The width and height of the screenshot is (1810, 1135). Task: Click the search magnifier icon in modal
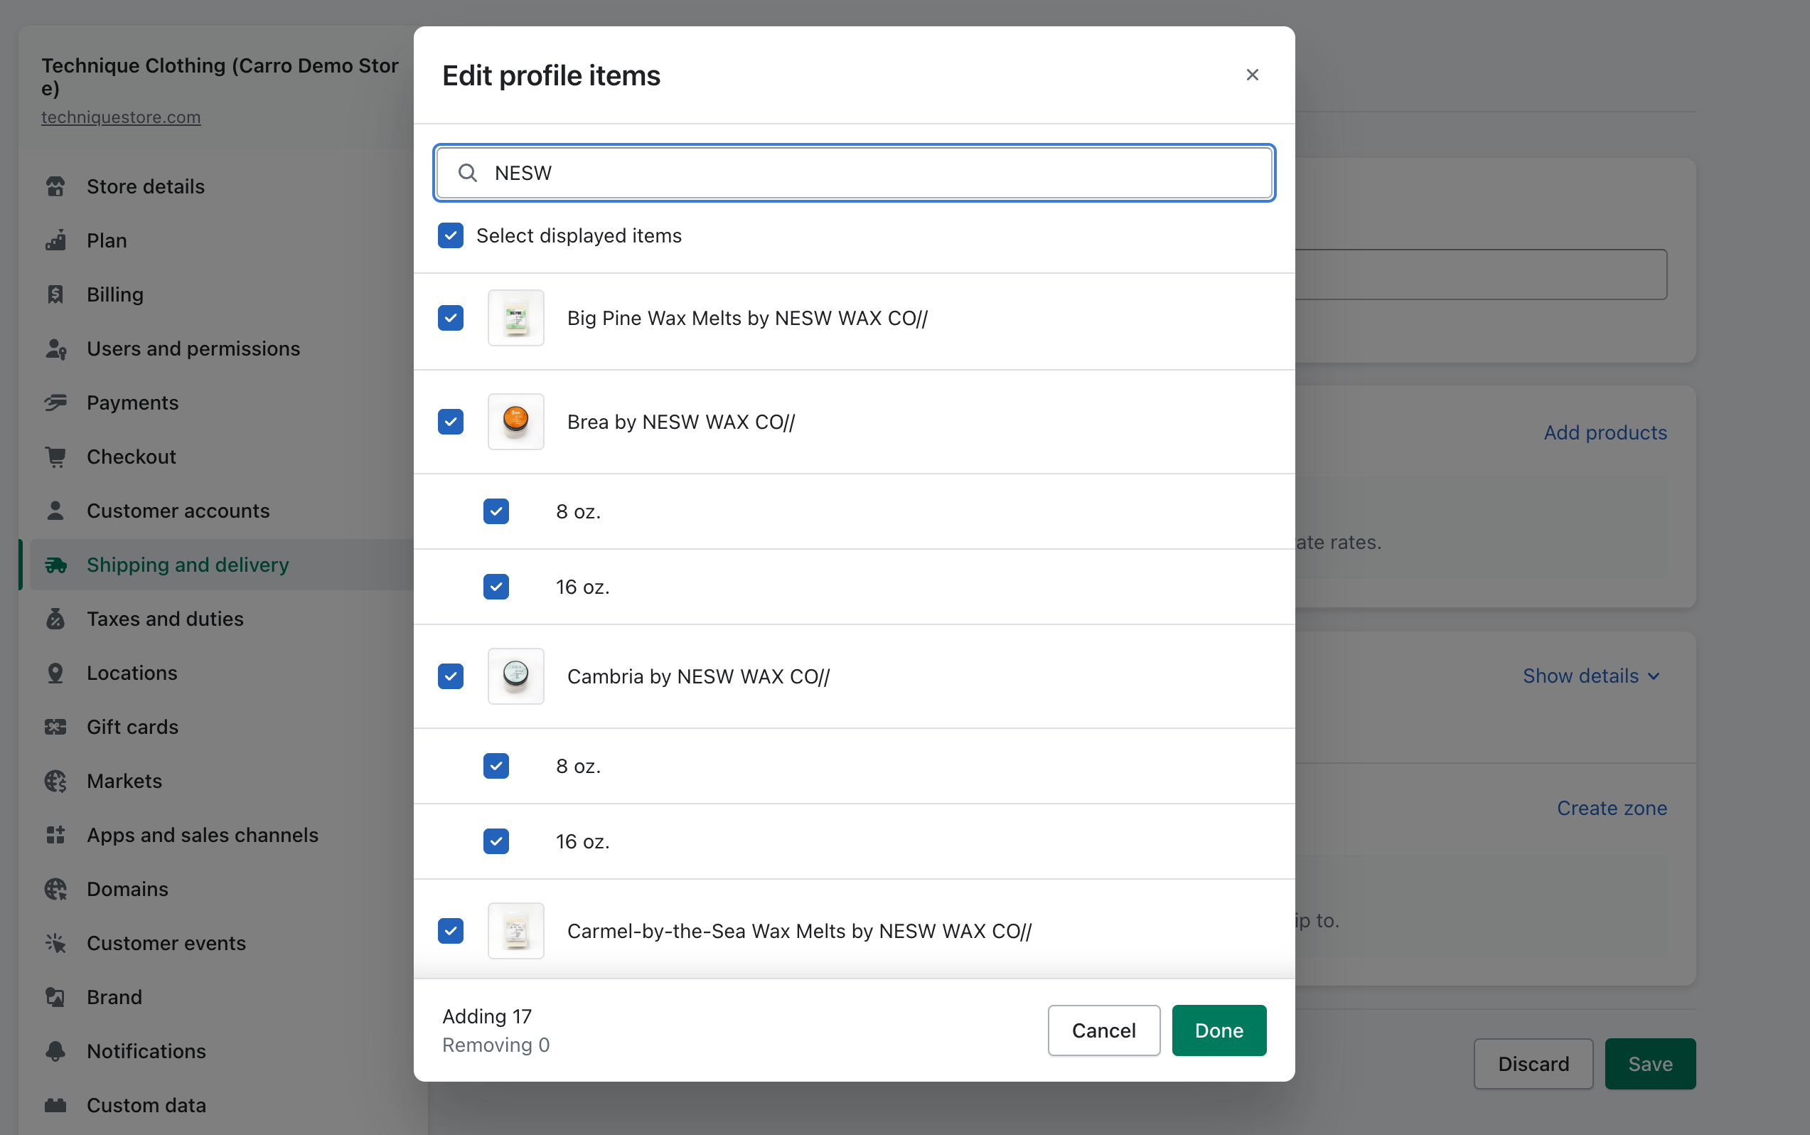tap(468, 174)
